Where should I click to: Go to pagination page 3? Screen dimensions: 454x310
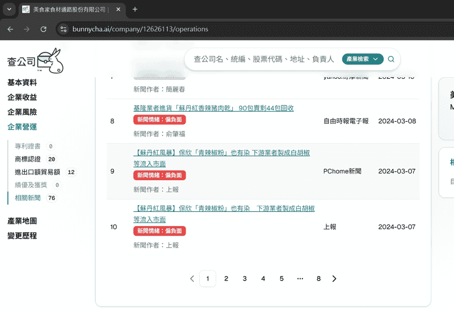pyautogui.click(x=245, y=279)
